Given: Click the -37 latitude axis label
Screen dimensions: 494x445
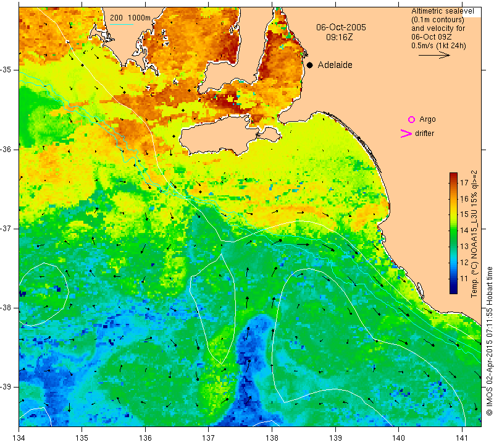Looking at the screenshot, I should (6, 228).
